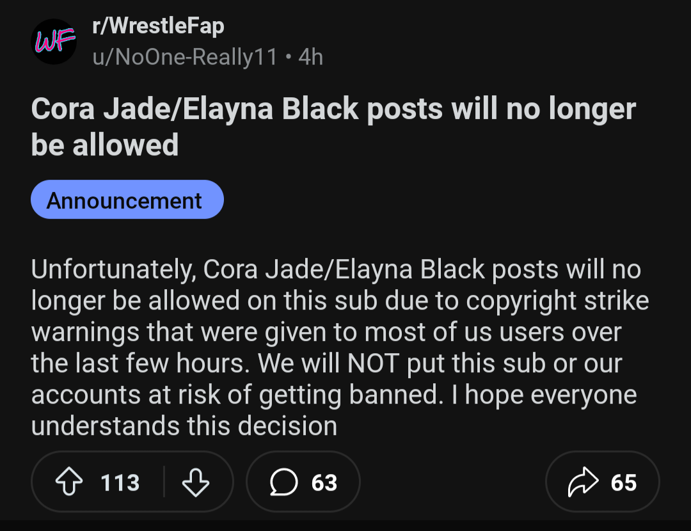Open the WF subreddit avatar icon
Screen dimensions: 691x531
(54, 42)
